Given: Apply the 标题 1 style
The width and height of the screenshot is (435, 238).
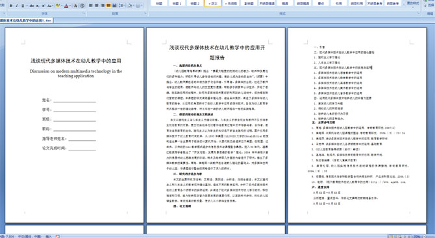Looking at the screenshot, I should pyautogui.click(x=177, y=3).
